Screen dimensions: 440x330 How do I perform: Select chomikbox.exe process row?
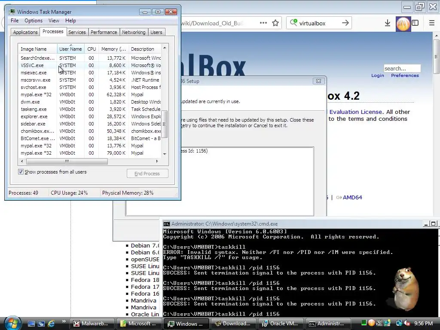[x=90, y=131]
